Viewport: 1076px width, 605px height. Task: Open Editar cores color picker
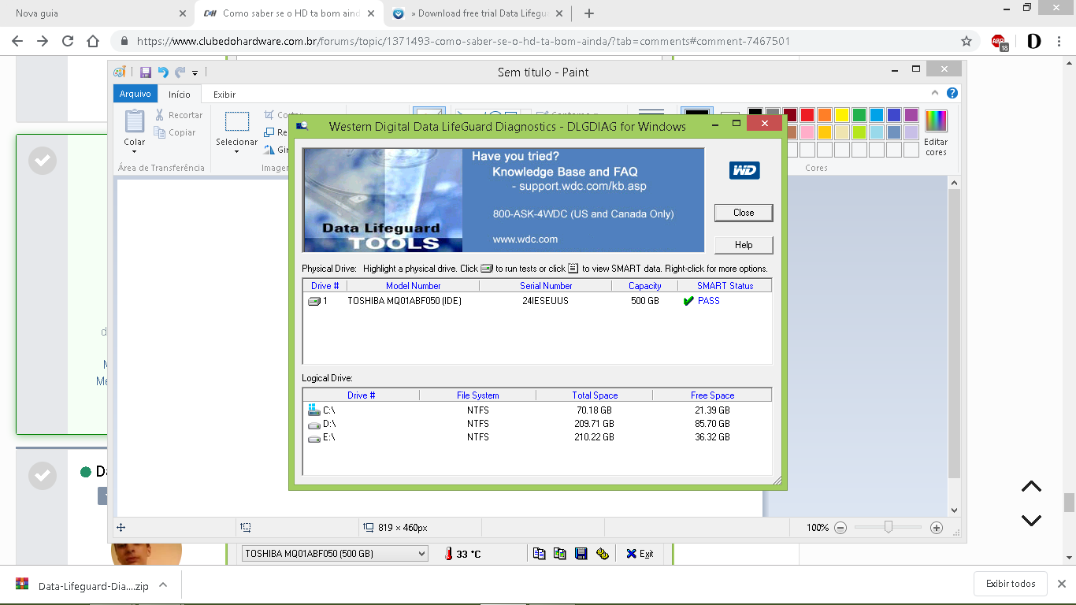tap(937, 132)
